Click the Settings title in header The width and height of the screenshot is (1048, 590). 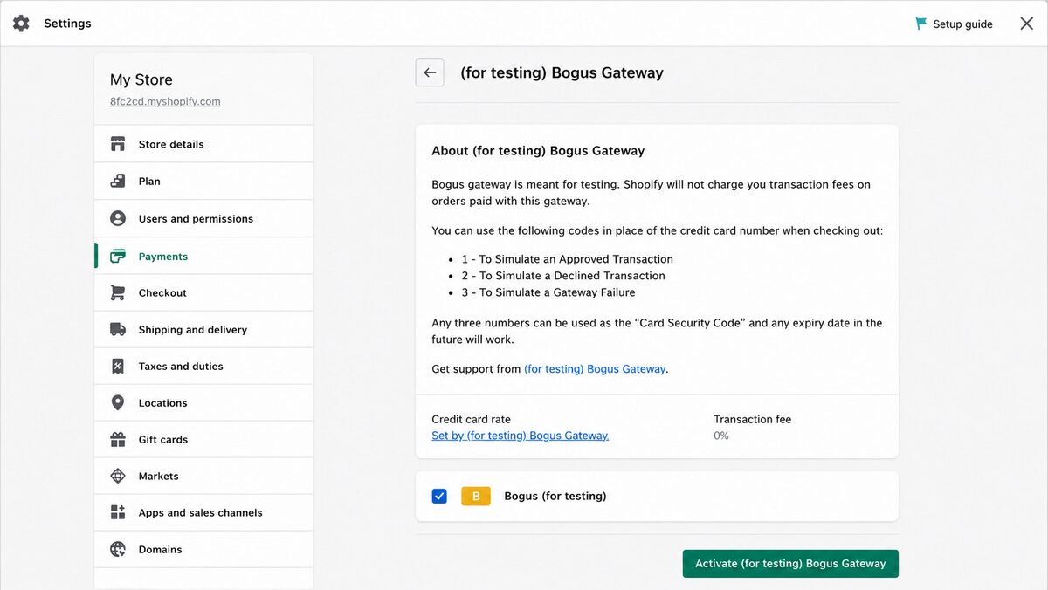tap(67, 24)
